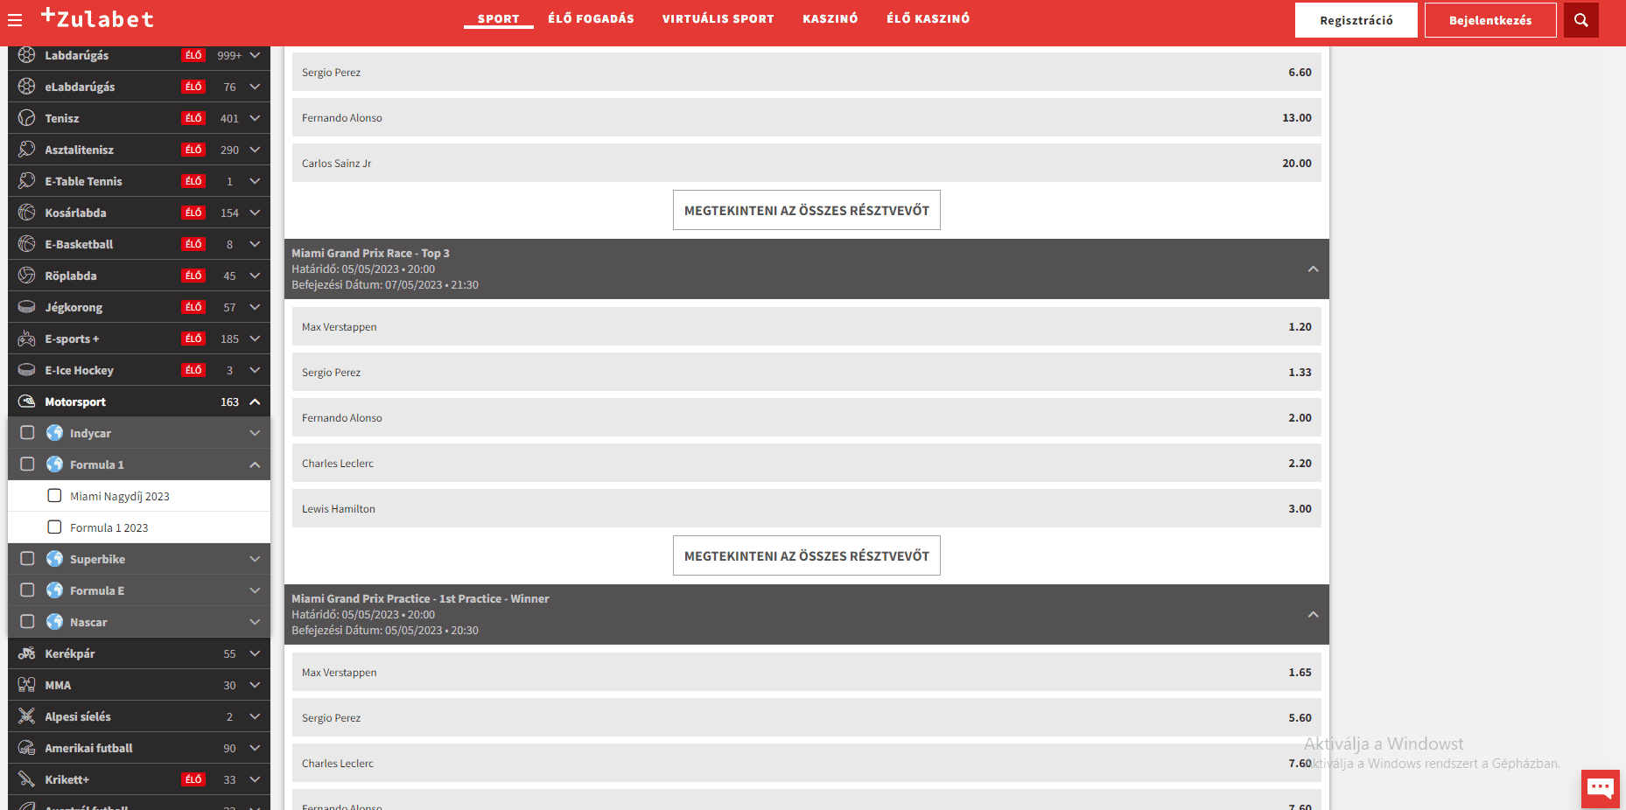This screenshot has height=810, width=1626.
Task: Click the MMA gloves icon
Action: [27, 685]
